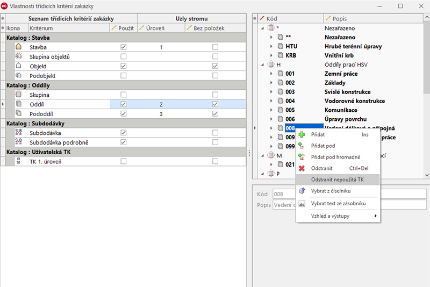
Task: Click the Přidat pod tree icon
Action: point(302,146)
